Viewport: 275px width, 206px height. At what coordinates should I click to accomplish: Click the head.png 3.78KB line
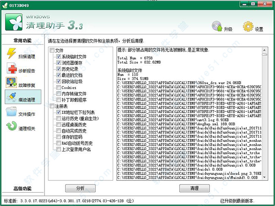[189, 173]
